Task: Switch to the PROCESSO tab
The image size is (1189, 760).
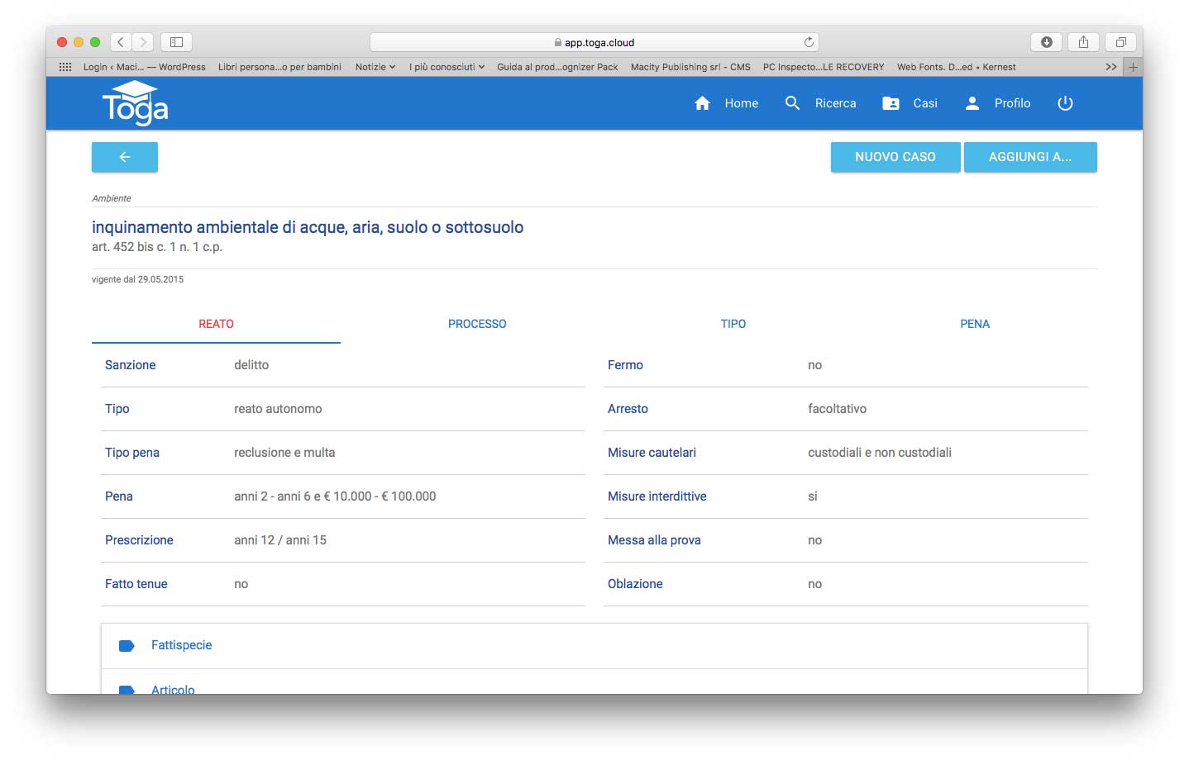Action: point(477,324)
